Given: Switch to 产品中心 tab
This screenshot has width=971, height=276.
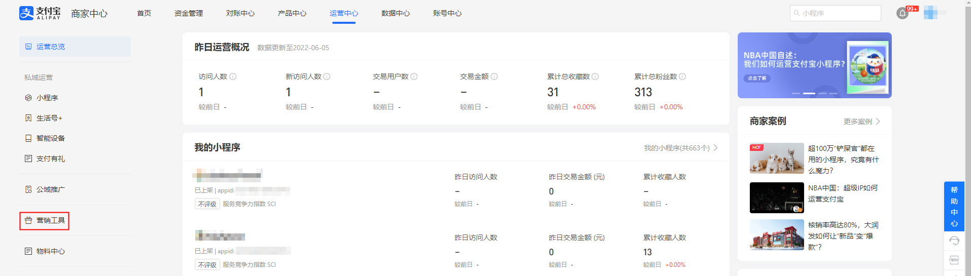Looking at the screenshot, I should click(292, 13).
